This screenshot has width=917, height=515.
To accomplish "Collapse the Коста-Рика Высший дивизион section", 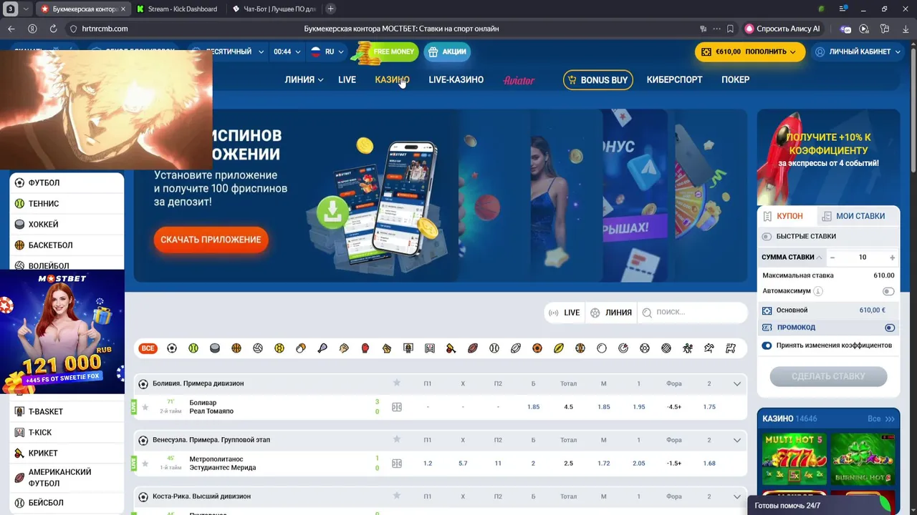I will point(737,496).
